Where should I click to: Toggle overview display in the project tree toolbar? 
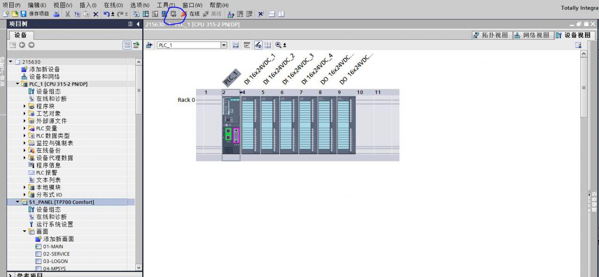point(127,45)
